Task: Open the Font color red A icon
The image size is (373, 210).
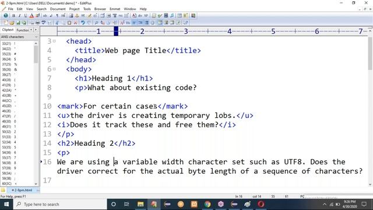Action: (31, 16)
